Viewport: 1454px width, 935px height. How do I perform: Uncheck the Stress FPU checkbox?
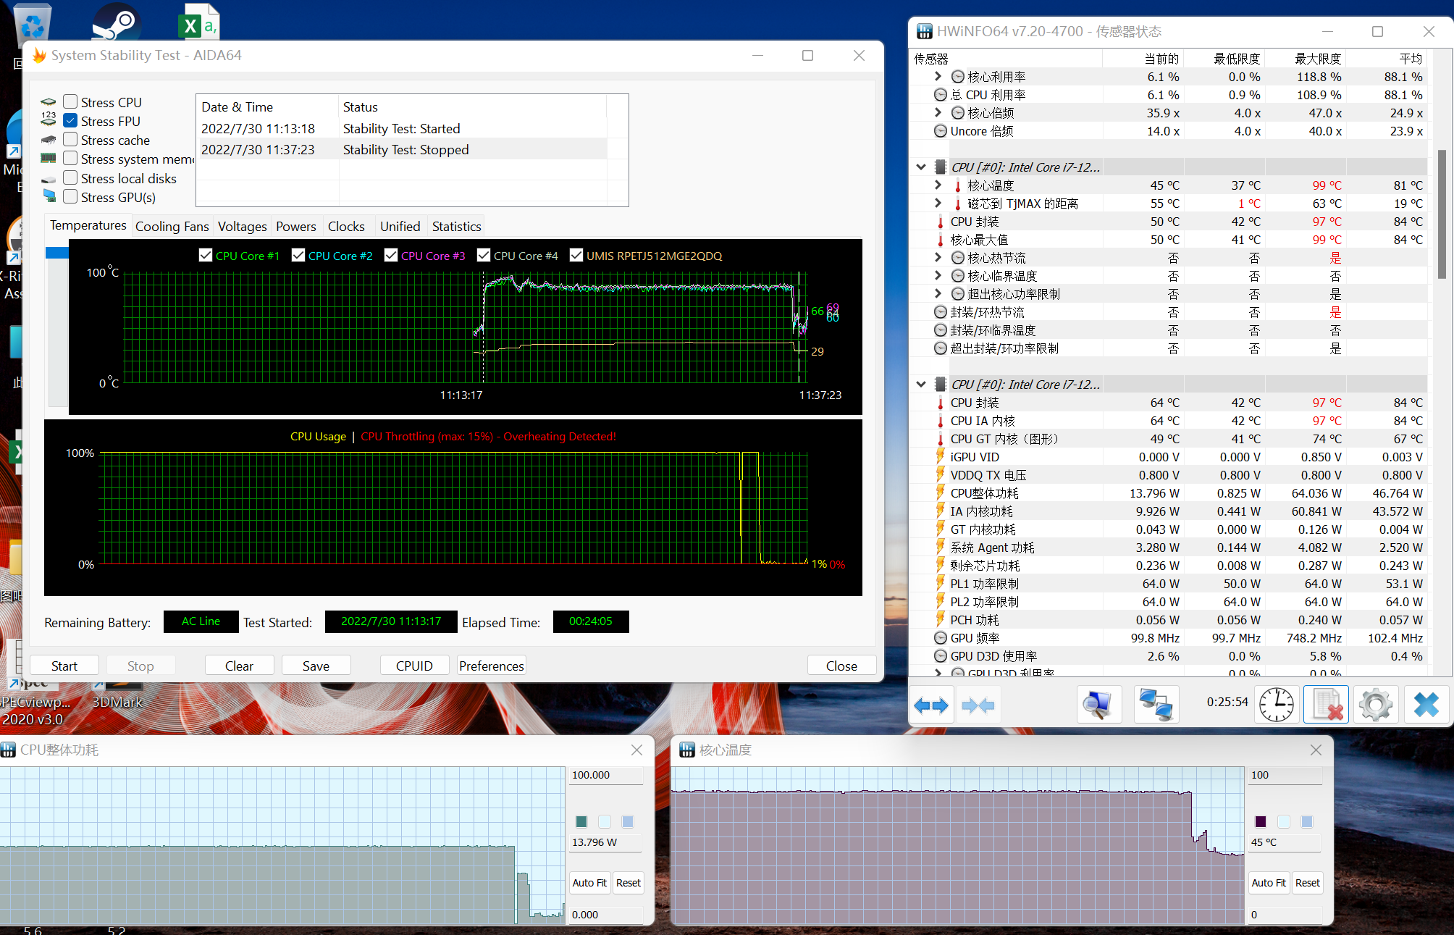coord(70,120)
